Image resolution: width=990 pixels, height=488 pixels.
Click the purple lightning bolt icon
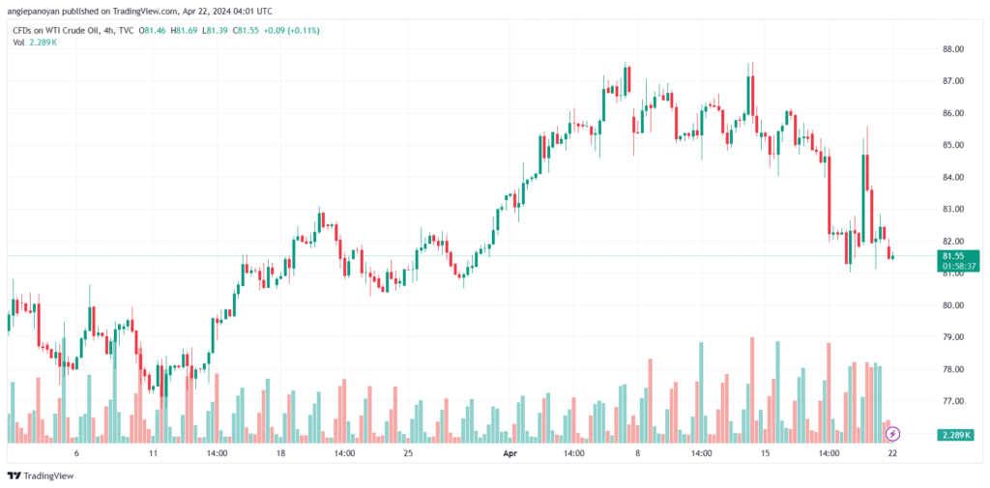pyautogui.click(x=892, y=434)
